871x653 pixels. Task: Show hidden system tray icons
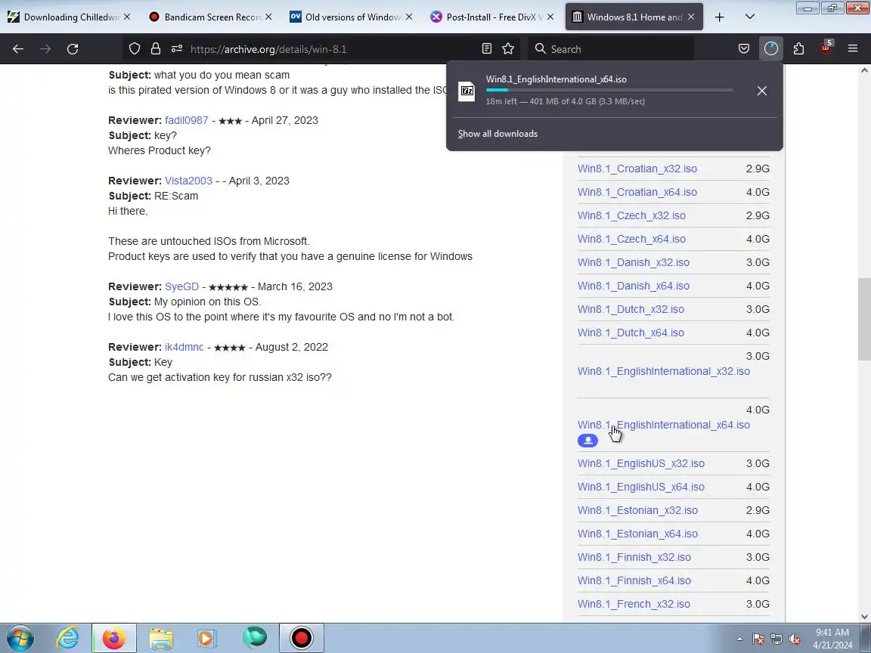pyautogui.click(x=739, y=639)
